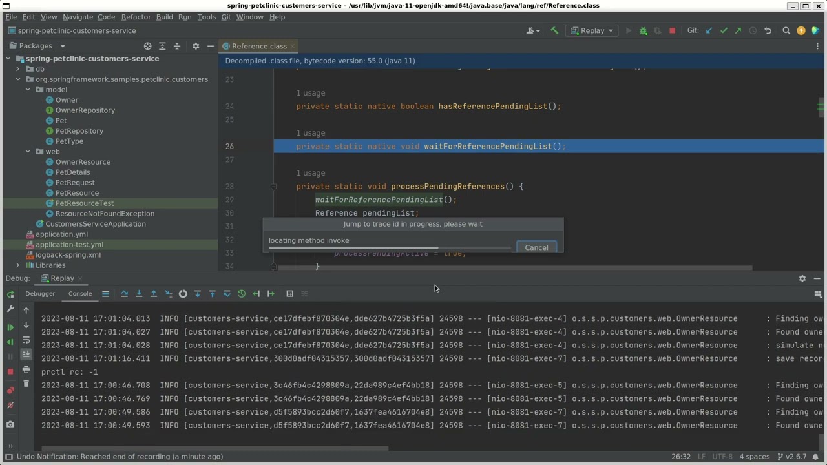
Task: Open the Navigate menu
Action: coord(78,17)
